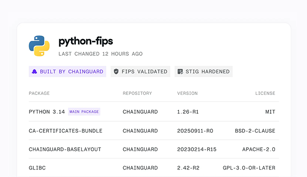
Task: Select the FIPS Validated badge
Action: tap(140, 72)
